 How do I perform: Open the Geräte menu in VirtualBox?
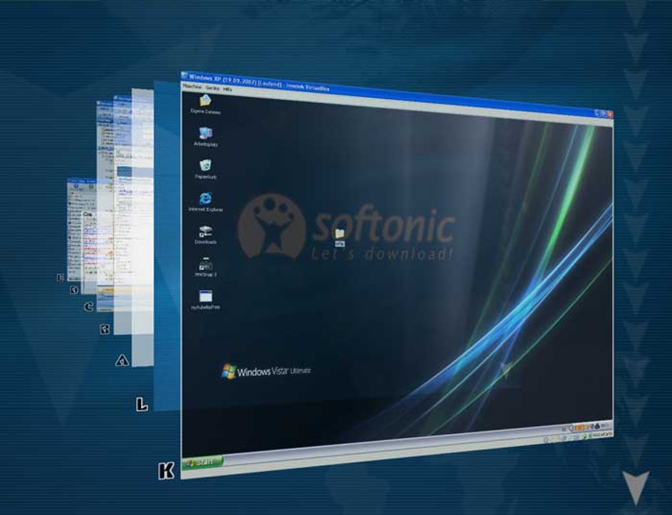213,88
